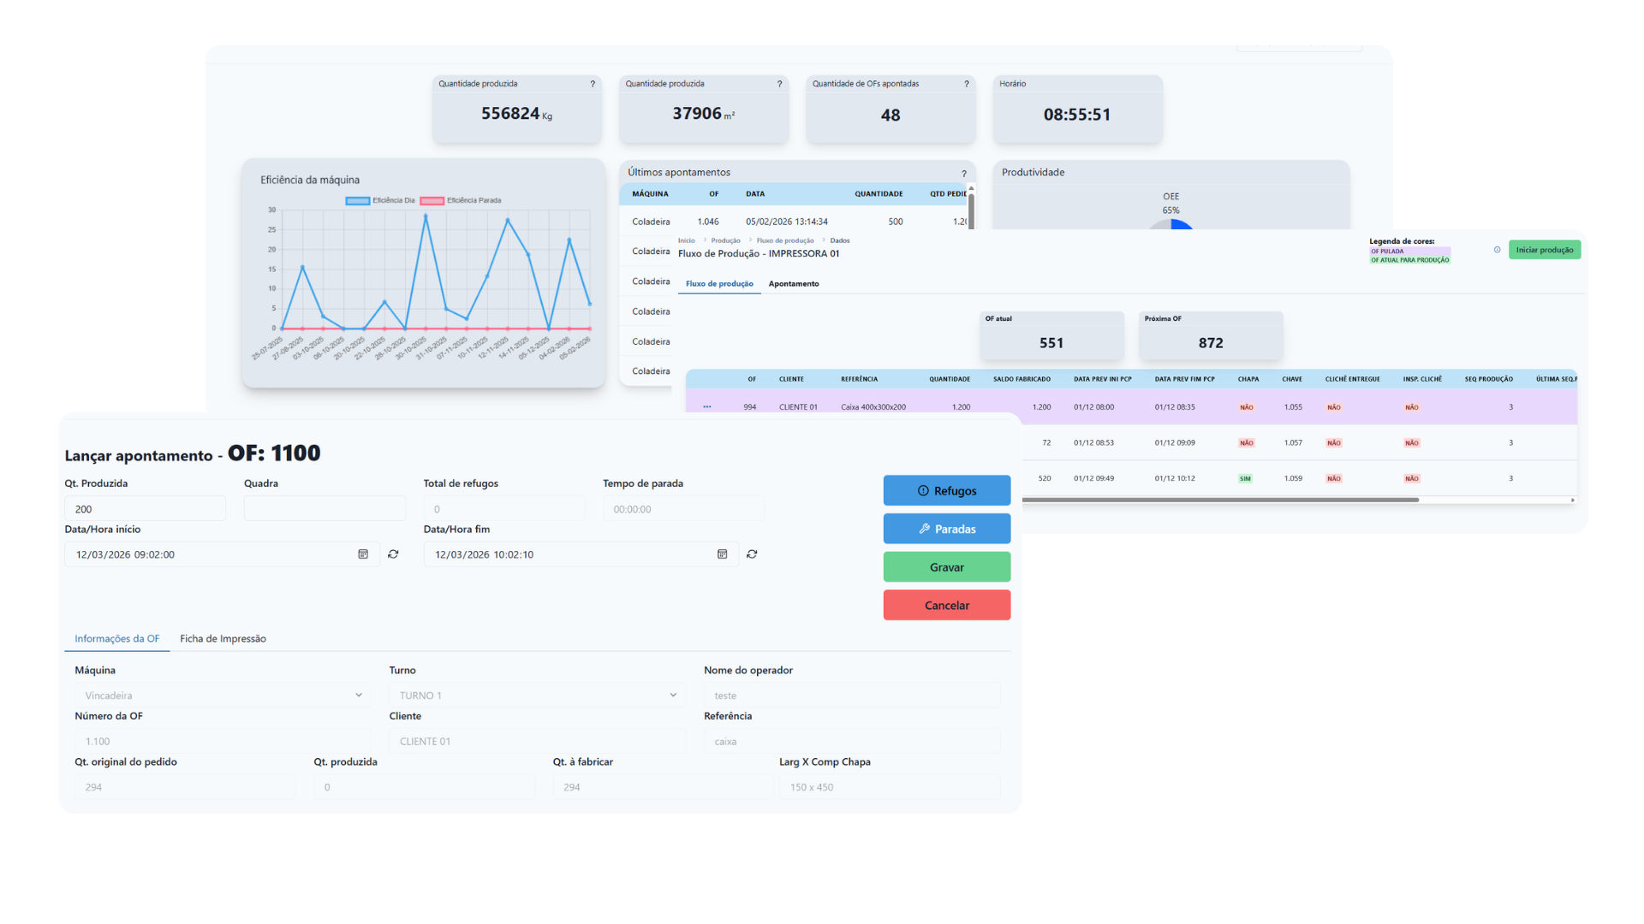Click the Qt. Produzida input field

click(x=145, y=509)
